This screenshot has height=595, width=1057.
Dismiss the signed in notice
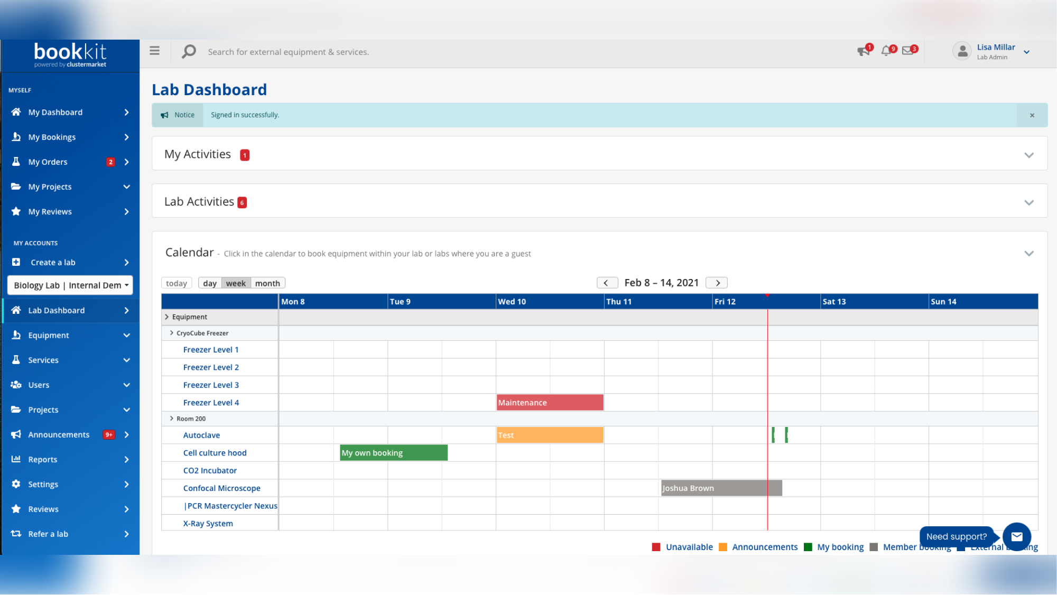click(1032, 115)
